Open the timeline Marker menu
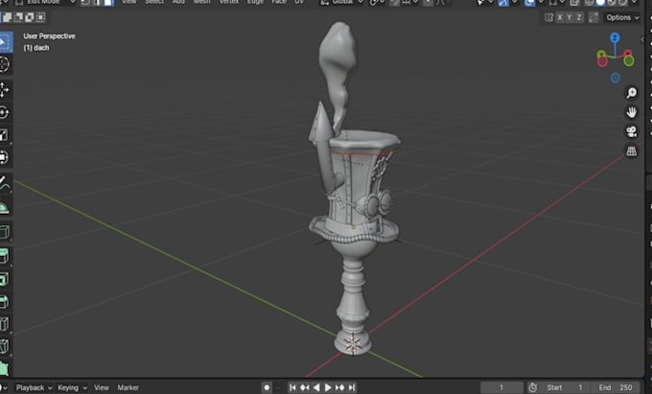Screen dimensions: 652x394 [128, 387]
